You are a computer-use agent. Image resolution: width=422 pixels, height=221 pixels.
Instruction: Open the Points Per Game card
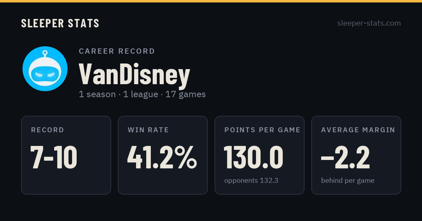[260, 155]
